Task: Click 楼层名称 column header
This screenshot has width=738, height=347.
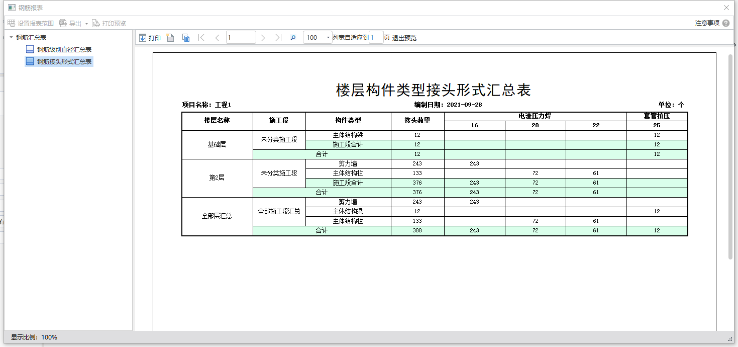Action: pyautogui.click(x=217, y=121)
